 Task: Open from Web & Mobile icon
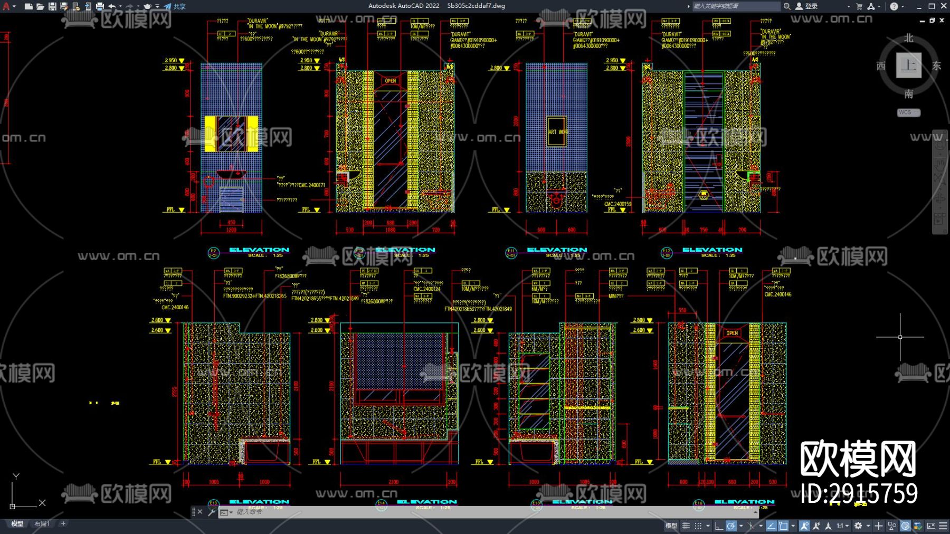pyautogui.click(x=76, y=6)
